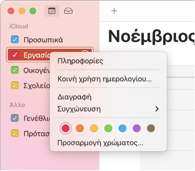Toggle the green Οικογένεια calendar checkbox

click(15, 70)
